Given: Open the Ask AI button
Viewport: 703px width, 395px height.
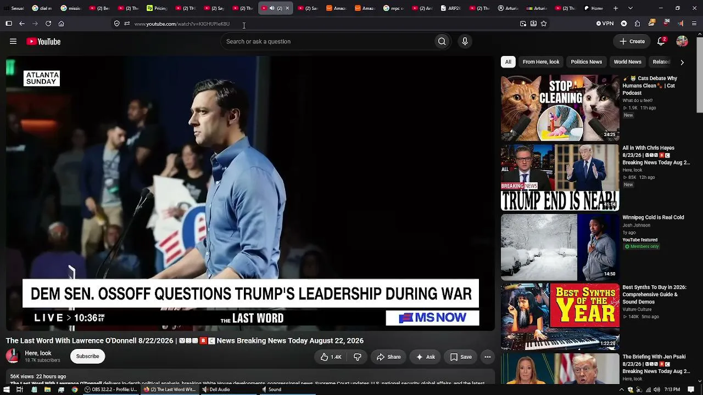Looking at the screenshot, I should (426, 357).
